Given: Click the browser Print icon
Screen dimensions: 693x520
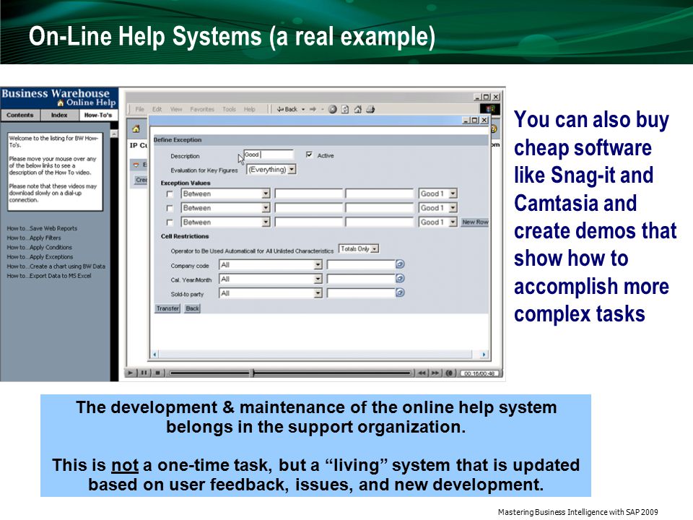Looking at the screenshot, I should (x=370, y=109).
